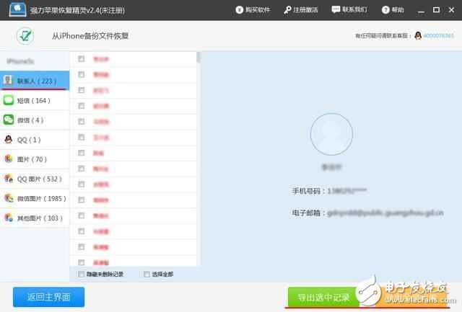Check the first contact in the list
The height and width of the screenshot is (312, 462).
tap(81, 59)
